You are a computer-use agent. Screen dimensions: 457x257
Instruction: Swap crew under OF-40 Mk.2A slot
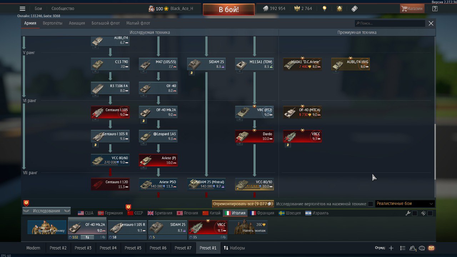(87, 237)
